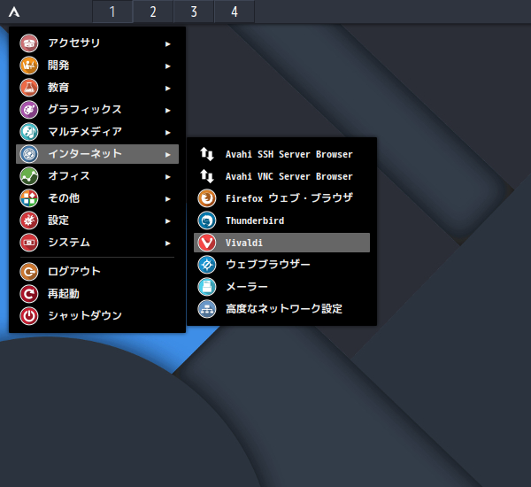
Task: Click the 高度なネットワーク設定 network icon
Action: coord(207,309)
